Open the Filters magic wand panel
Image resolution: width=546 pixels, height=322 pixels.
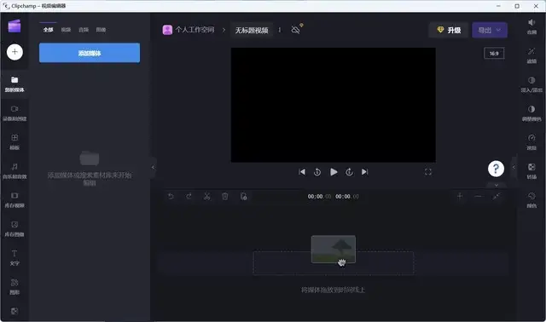point(531,55)
